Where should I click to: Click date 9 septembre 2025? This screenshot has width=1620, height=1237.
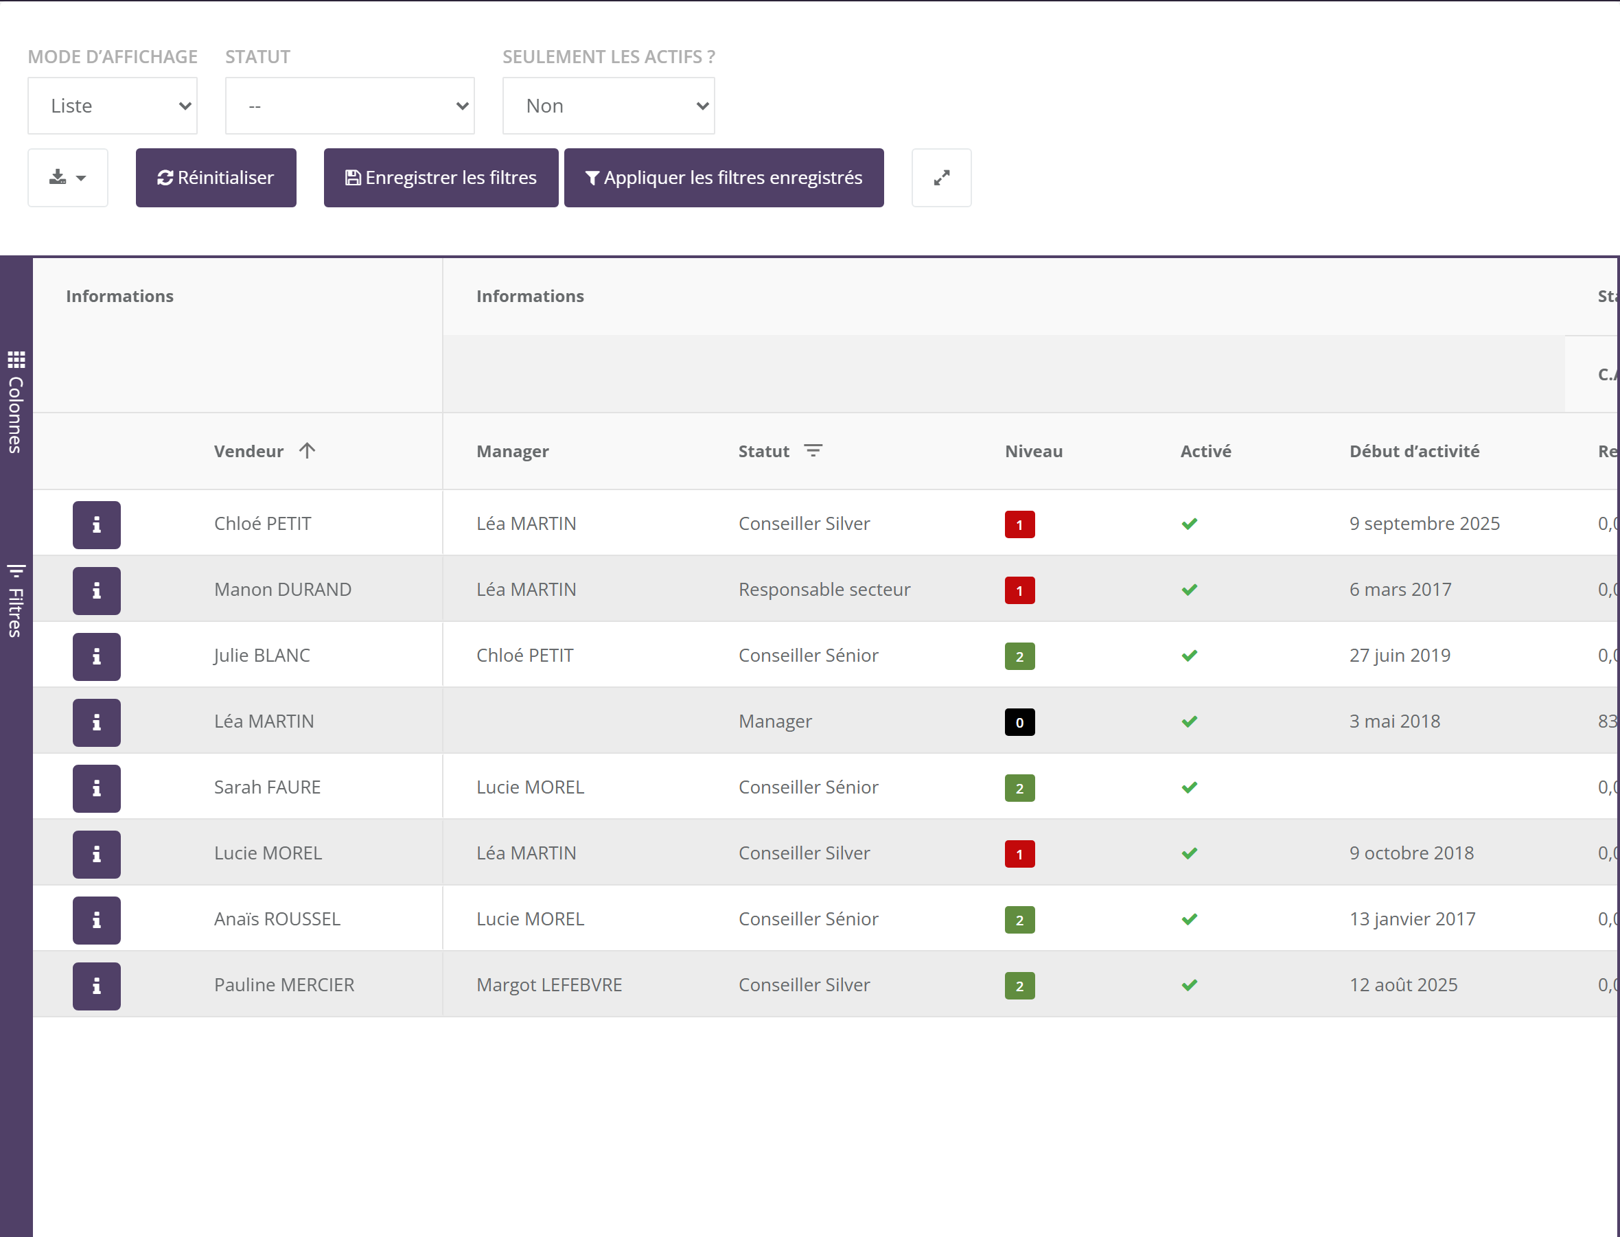click(x=1425, y=524)
